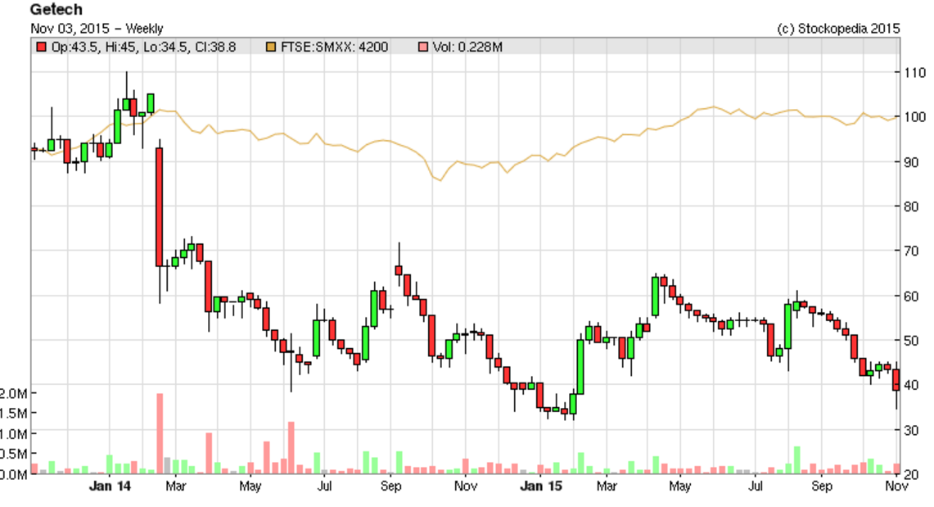This screenshot has width=934, height=507.
Task: Click the red OHLC legend swatch
Action: [x=42, y=48]
